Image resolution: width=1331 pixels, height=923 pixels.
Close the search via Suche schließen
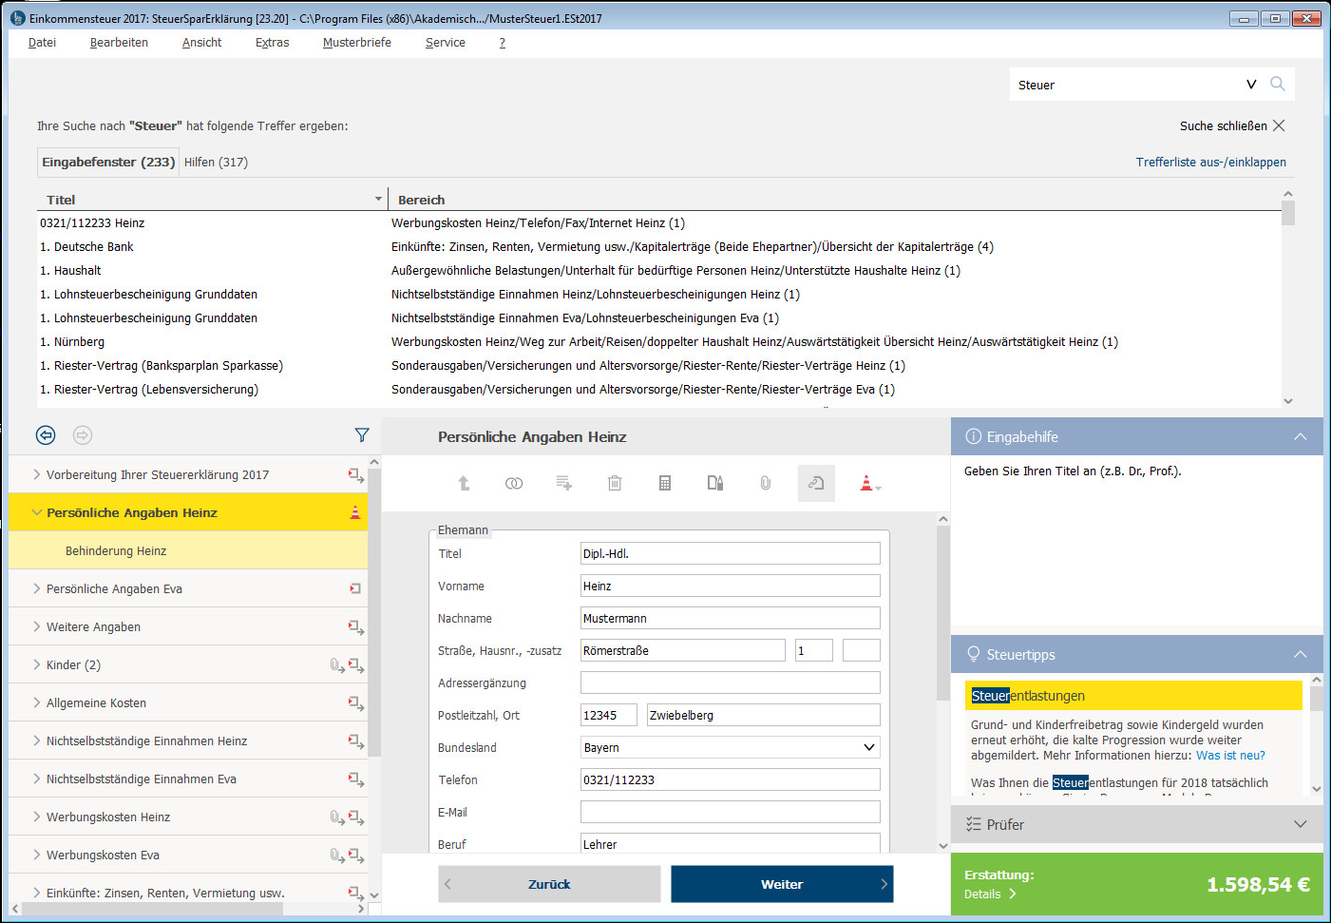(x=1232, y=125)
